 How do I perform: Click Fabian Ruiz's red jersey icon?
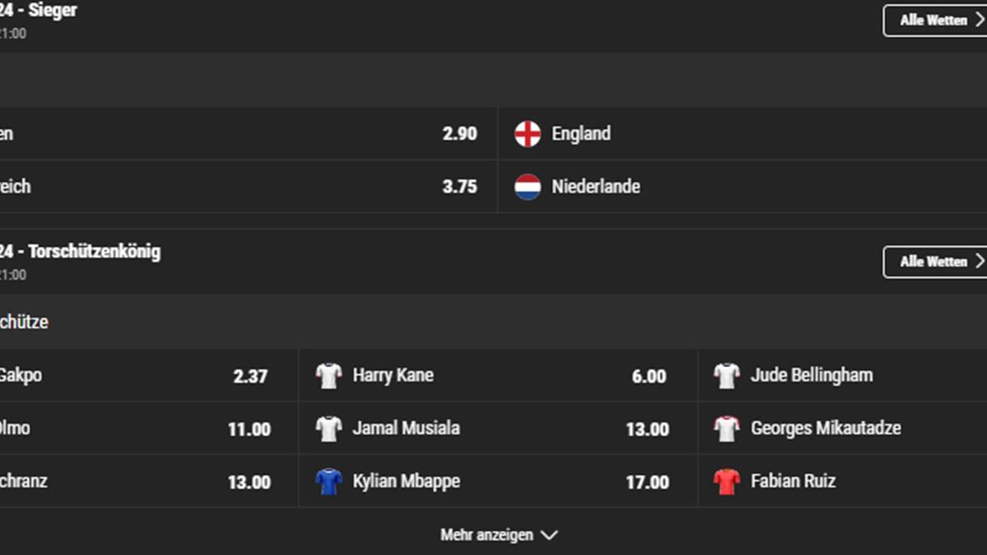click(726, 481)
